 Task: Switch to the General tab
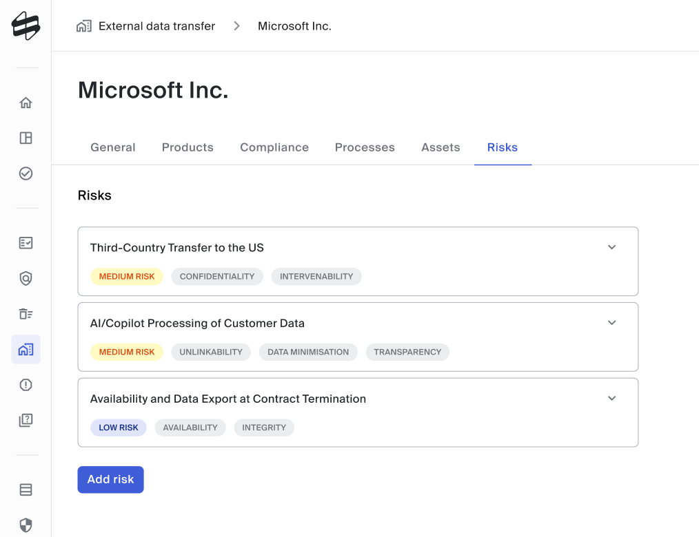tap(113, 147)
